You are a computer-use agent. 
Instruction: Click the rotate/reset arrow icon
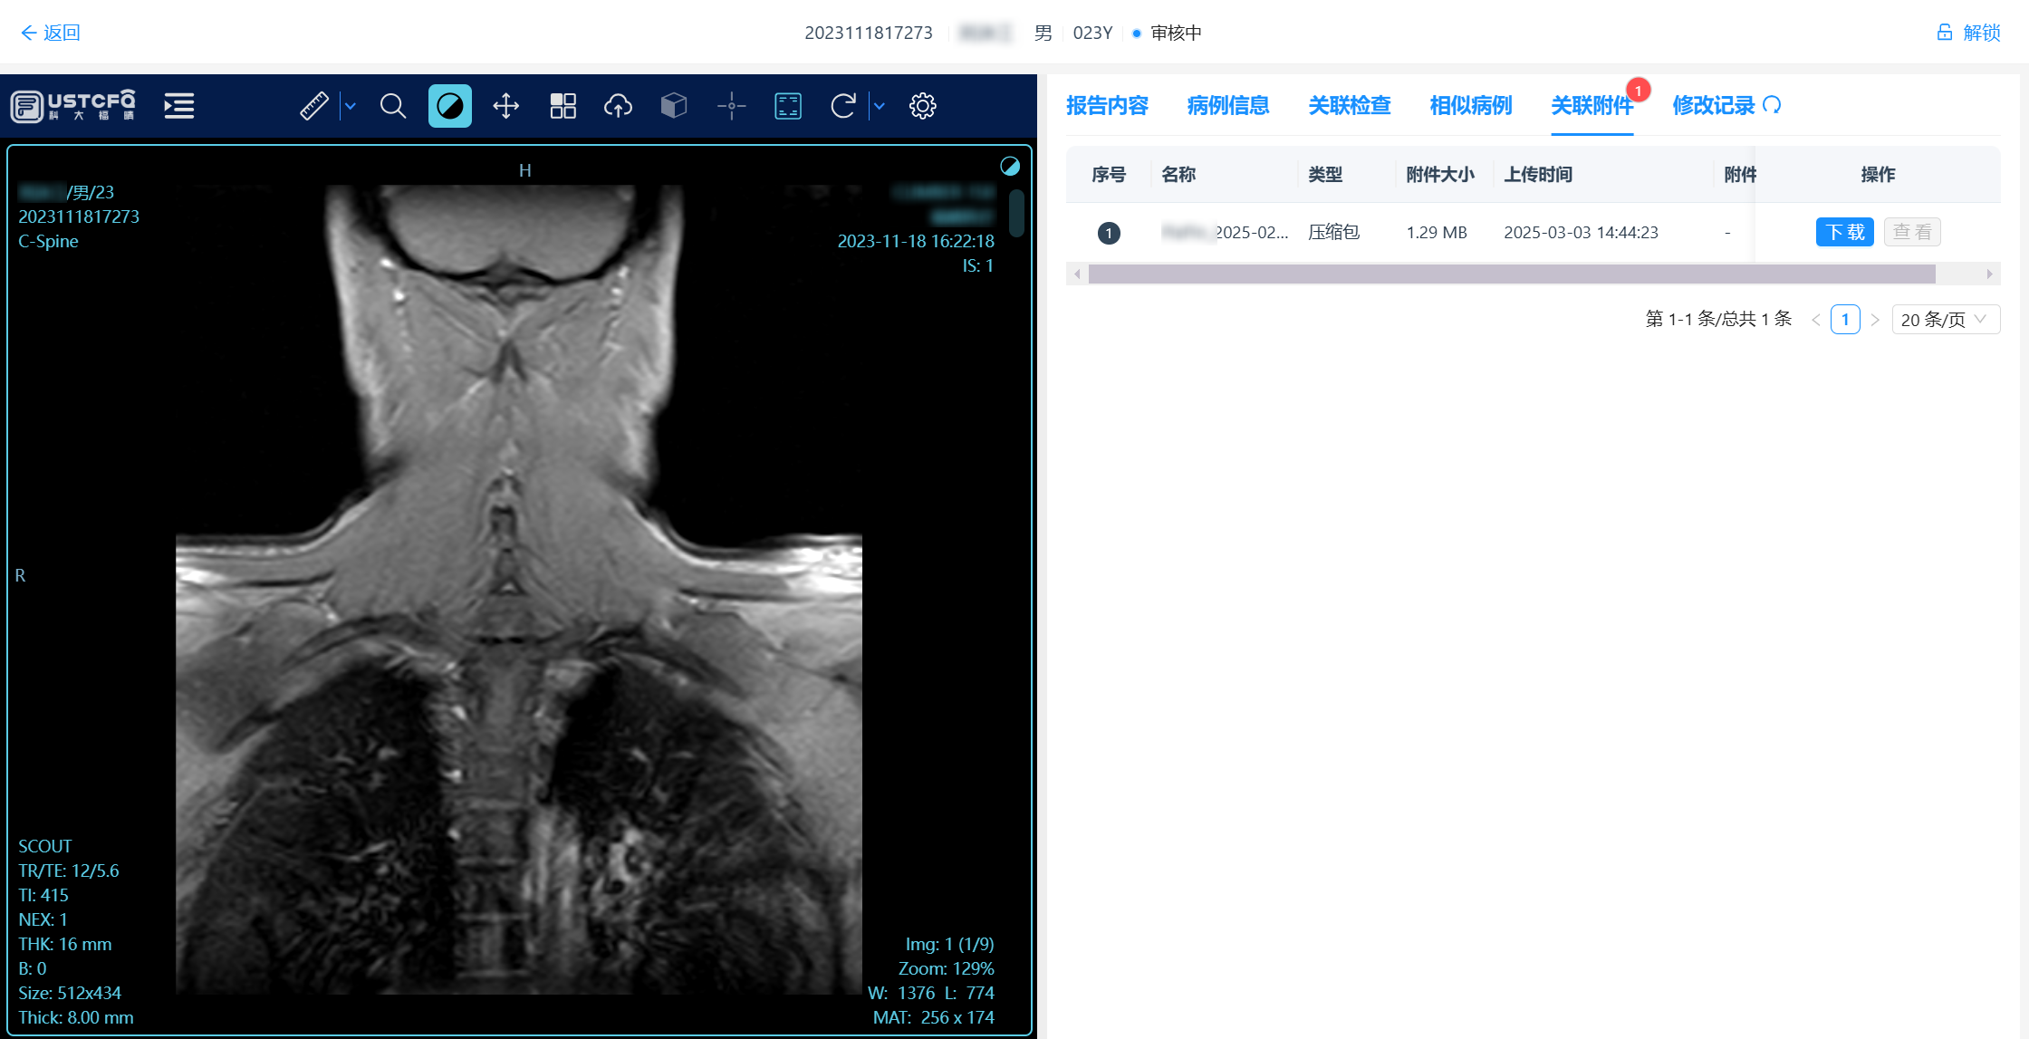842,106
